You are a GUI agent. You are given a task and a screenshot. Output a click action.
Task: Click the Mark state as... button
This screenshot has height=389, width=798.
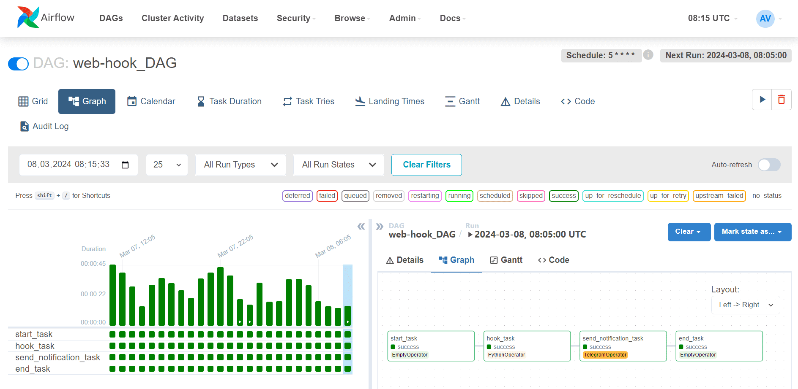coord(752,232)
